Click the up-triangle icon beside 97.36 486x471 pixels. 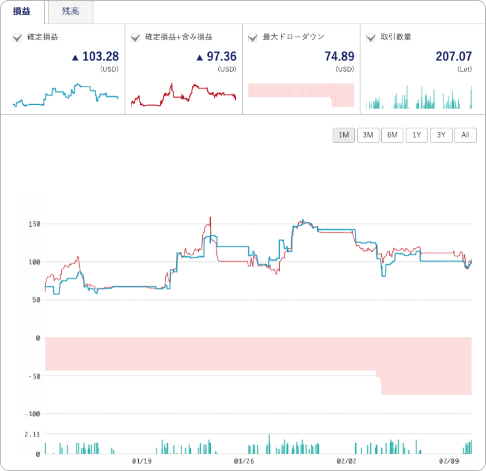pos(199,57)
